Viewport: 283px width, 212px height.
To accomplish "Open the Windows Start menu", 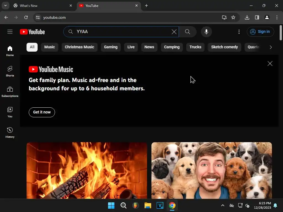I will pyautogui.click(x=111, y=205).
